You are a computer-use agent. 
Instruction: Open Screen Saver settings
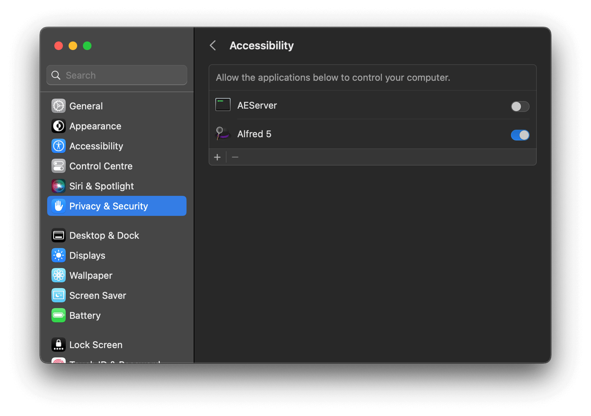click(x=98, y=296)
